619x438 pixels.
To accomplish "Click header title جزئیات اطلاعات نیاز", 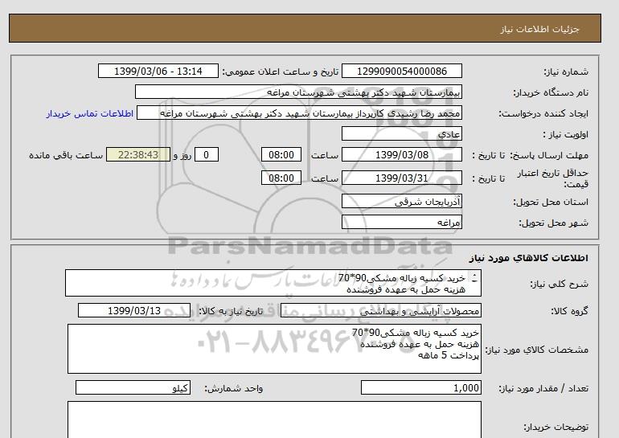I will 539,29.
